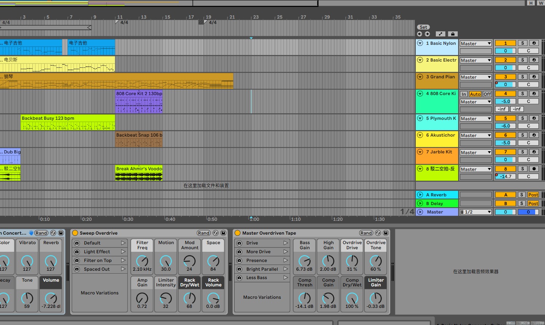
Task: Click volume slider showing -14.7 on track 8
Action: (505, 176)
